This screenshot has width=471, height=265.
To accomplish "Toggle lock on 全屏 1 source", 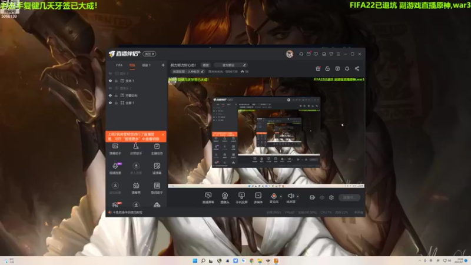I will click(x=116, y=102).
